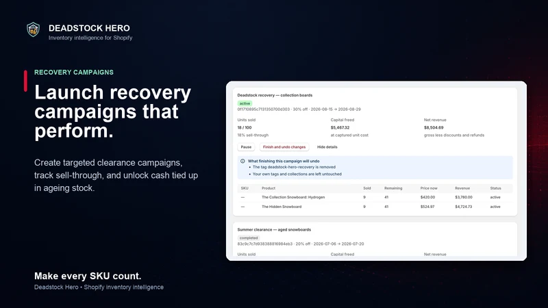Viewport: 548px width, 308px height.
Task: Click the Product column header
Action: (x=269, y=188)
